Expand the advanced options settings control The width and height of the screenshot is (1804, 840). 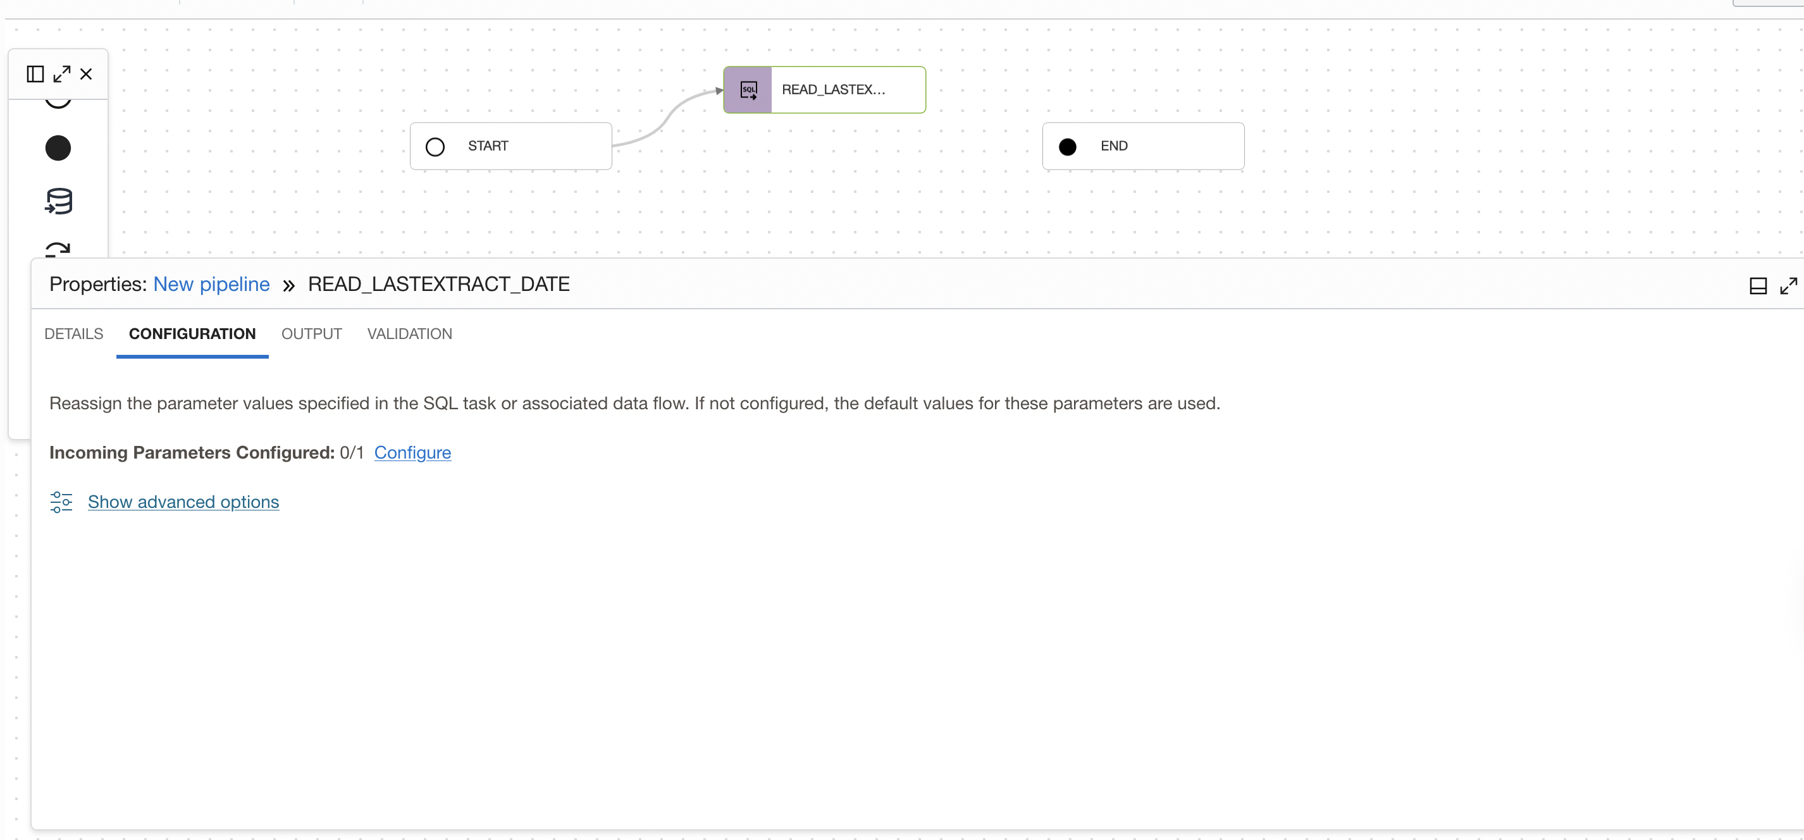(x=60, y=502)
